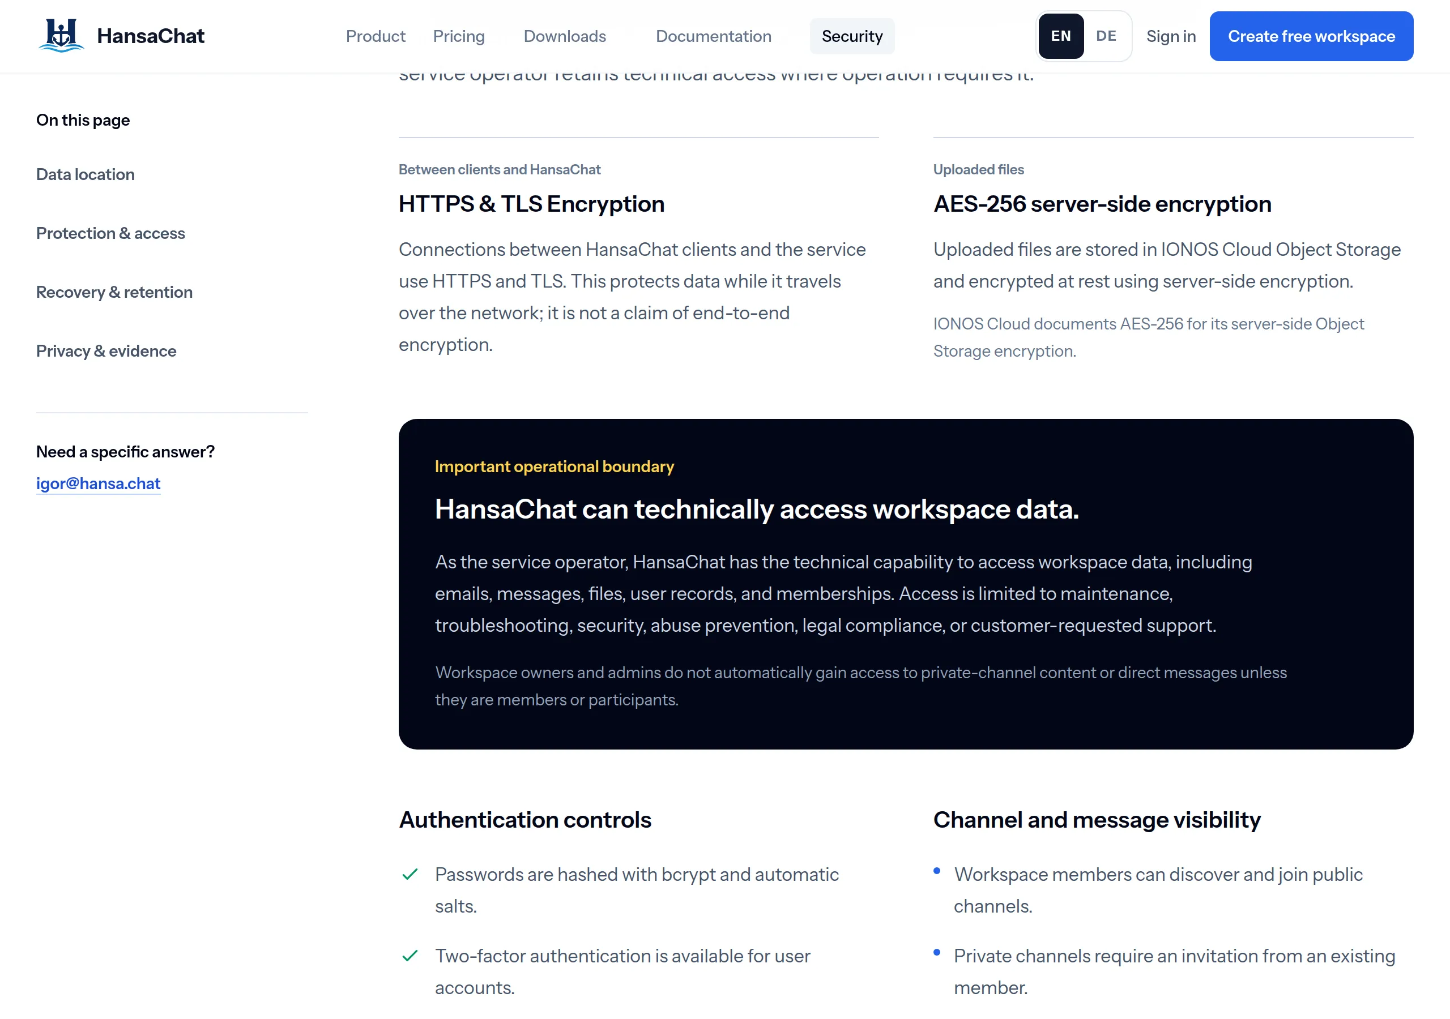Click the IONOS Cloud AES-256 note text
The width and height of the screenshot is (1450, 1019).
(x=1148, y=337)
